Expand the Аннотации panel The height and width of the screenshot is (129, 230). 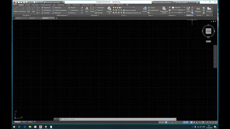point(95,15)
